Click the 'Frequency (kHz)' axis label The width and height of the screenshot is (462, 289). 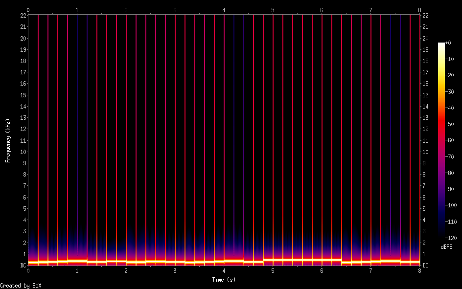click(x=8, y=140)
